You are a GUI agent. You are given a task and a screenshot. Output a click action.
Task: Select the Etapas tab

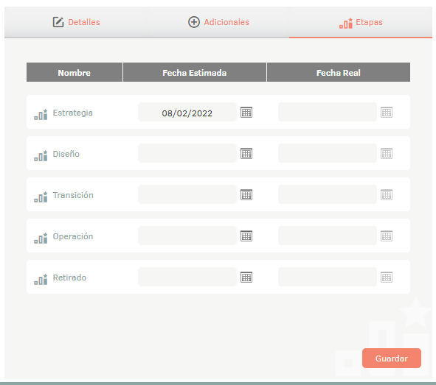click(x=361, y=23)
